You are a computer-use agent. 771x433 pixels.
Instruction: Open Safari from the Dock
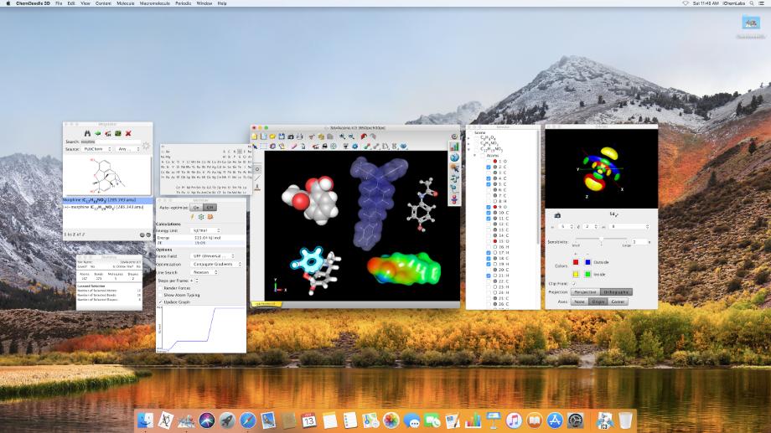[x=248, y=420]
